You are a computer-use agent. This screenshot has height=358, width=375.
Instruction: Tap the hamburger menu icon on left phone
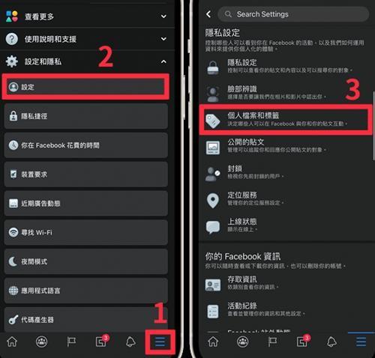pyautogui.click(x=160, y=342)
